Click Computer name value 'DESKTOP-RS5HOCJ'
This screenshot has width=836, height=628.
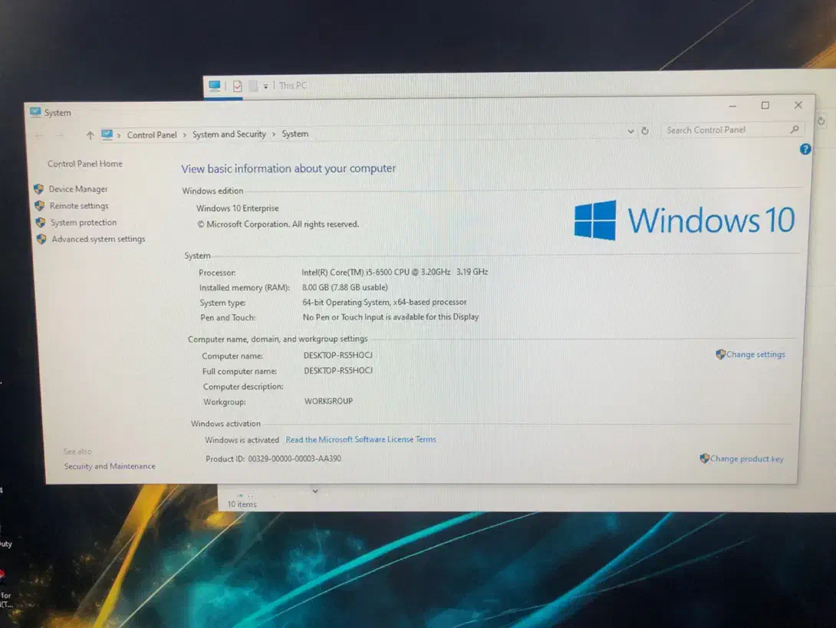point(338,355)
